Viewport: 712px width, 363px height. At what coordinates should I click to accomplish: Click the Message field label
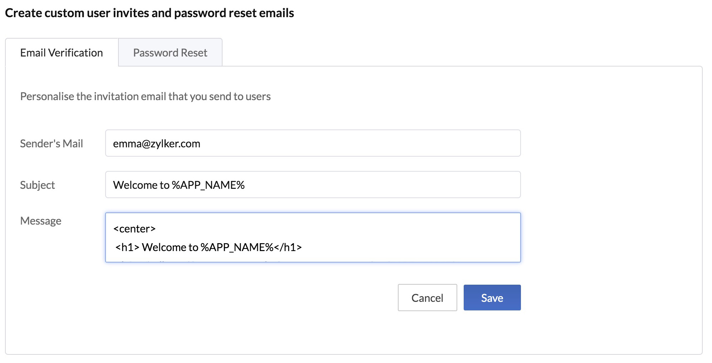pos(41,221)
